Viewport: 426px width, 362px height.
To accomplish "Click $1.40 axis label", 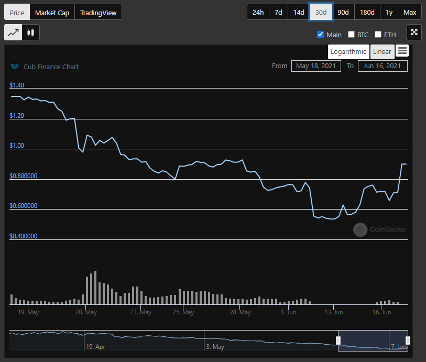I will 17,85.
